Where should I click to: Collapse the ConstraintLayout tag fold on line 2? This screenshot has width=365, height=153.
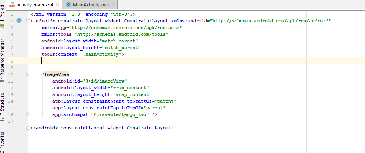click(28, 21)
